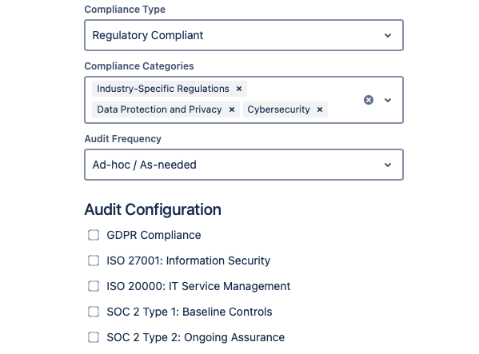Remove the Data Protection and Privacy tag
Screen dimensions: 479x354
point(232,109)
